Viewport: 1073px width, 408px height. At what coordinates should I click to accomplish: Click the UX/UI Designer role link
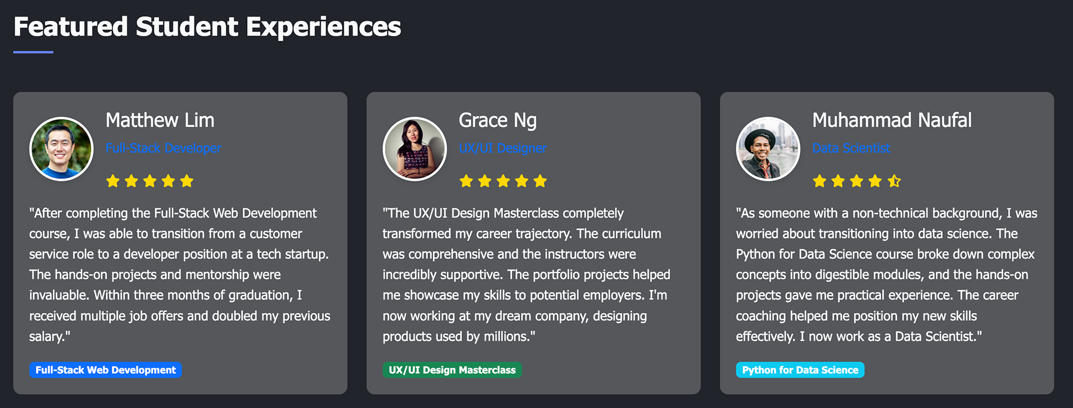[503, 148]
